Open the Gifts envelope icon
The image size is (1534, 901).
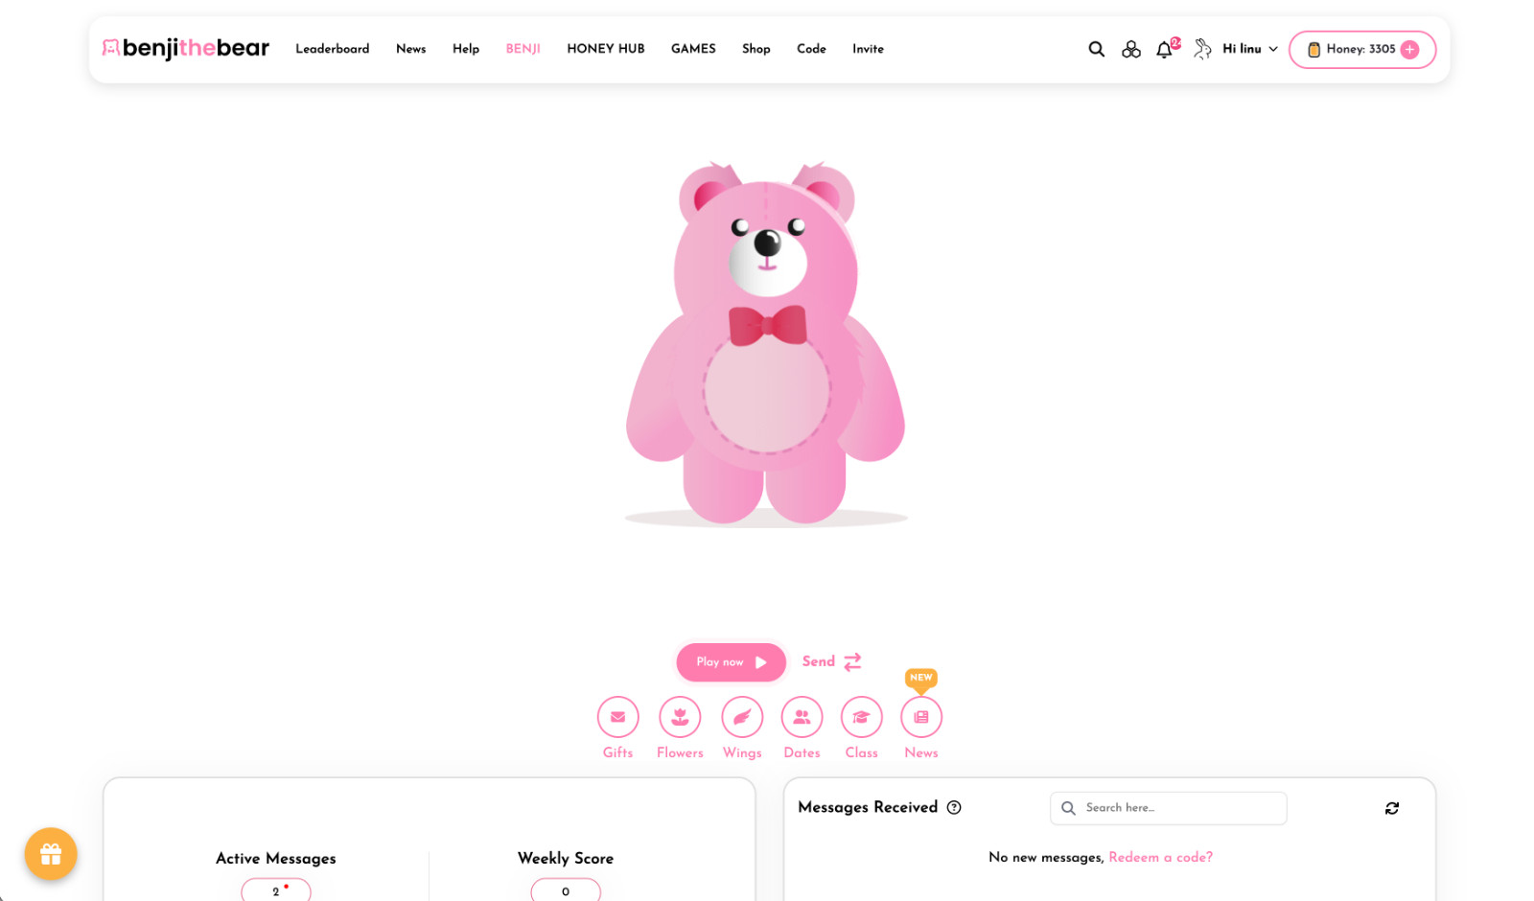(x=617, y=717)
